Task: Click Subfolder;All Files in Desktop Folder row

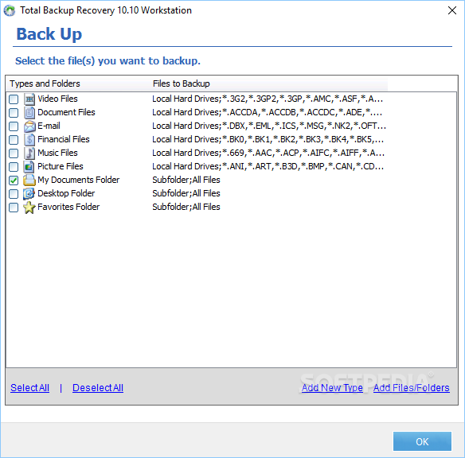Action: point(186,194)
